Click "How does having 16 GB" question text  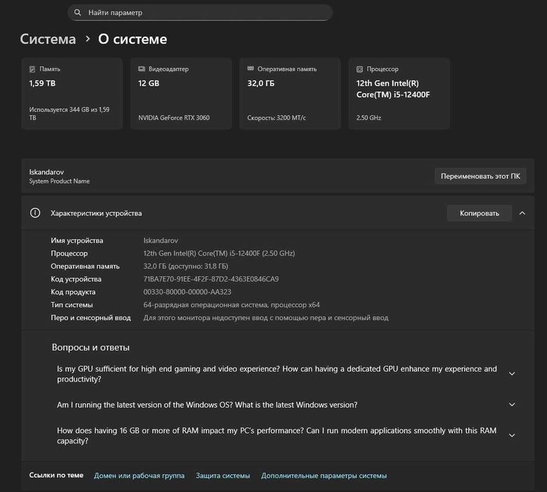[276, 436]
